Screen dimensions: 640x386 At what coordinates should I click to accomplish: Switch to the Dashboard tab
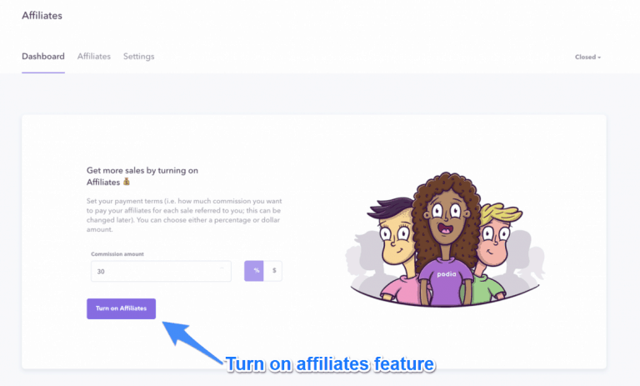(43, 57)
